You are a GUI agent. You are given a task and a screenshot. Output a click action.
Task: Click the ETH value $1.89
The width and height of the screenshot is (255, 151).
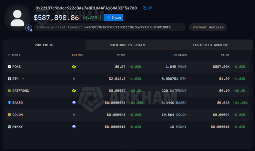coord(224,78)
